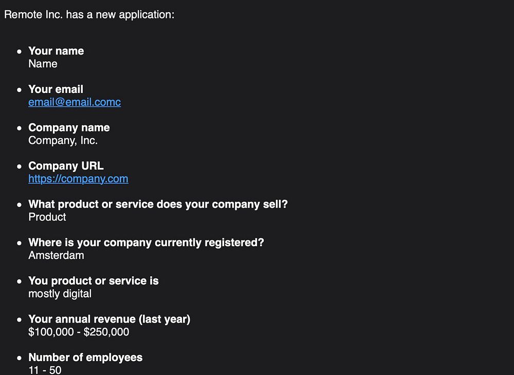The image size is (514, 375).
Task: Click the 'Company URL' heading
Action: click(x=66, y=166)
